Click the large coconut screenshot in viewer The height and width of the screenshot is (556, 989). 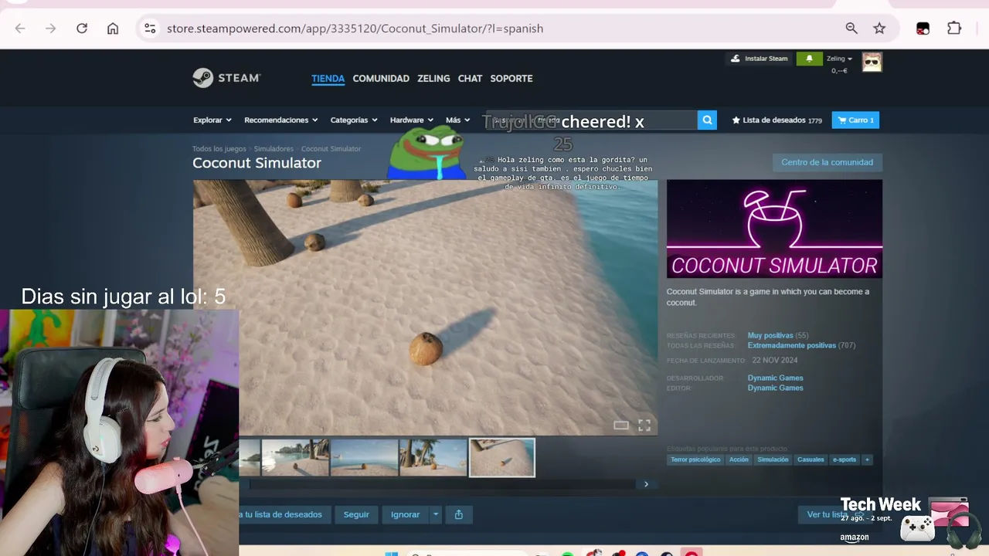(x=426, y=308)
